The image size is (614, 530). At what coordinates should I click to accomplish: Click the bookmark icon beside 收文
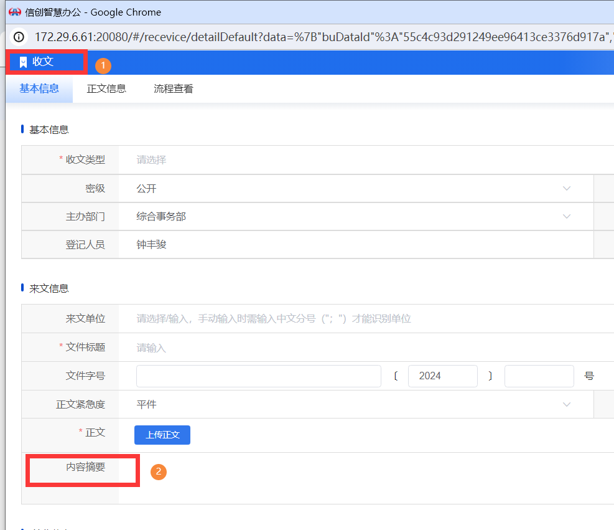pyautogui.click(x=23, y=62)
